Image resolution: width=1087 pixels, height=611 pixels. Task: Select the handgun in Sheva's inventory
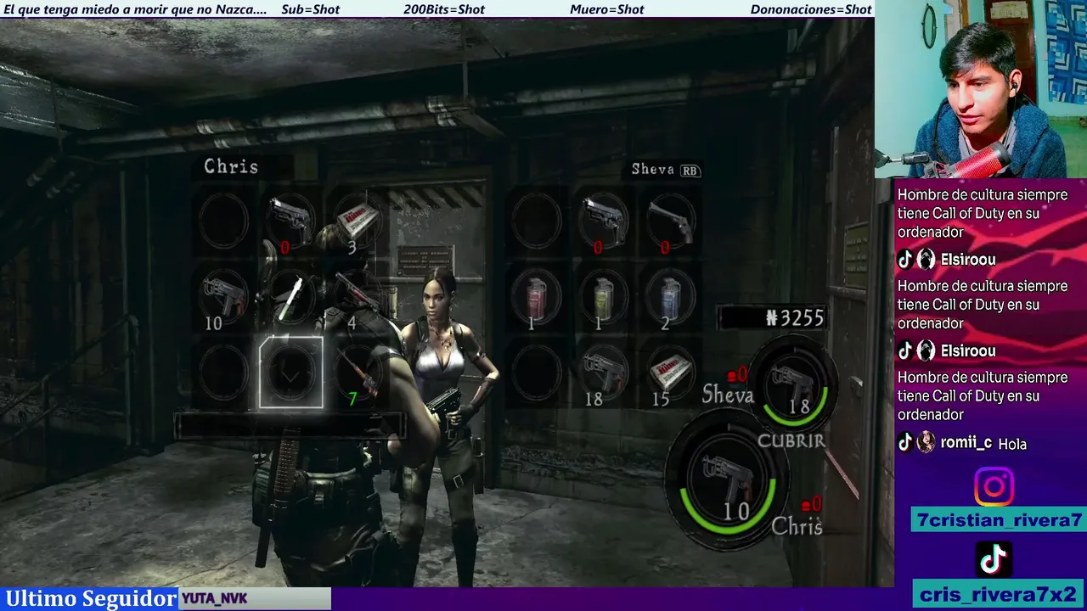[x=604, y=222]
